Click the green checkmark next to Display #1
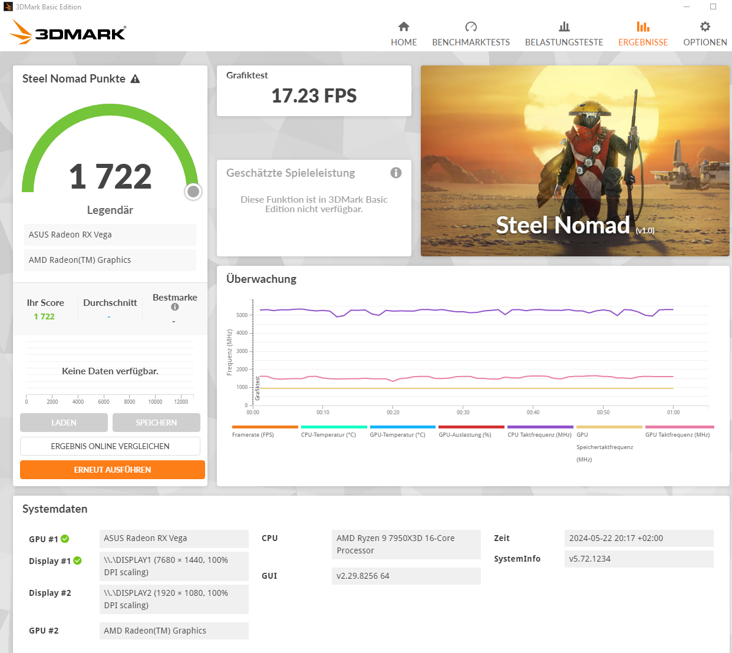732x653 pixels. pos(77,560)
